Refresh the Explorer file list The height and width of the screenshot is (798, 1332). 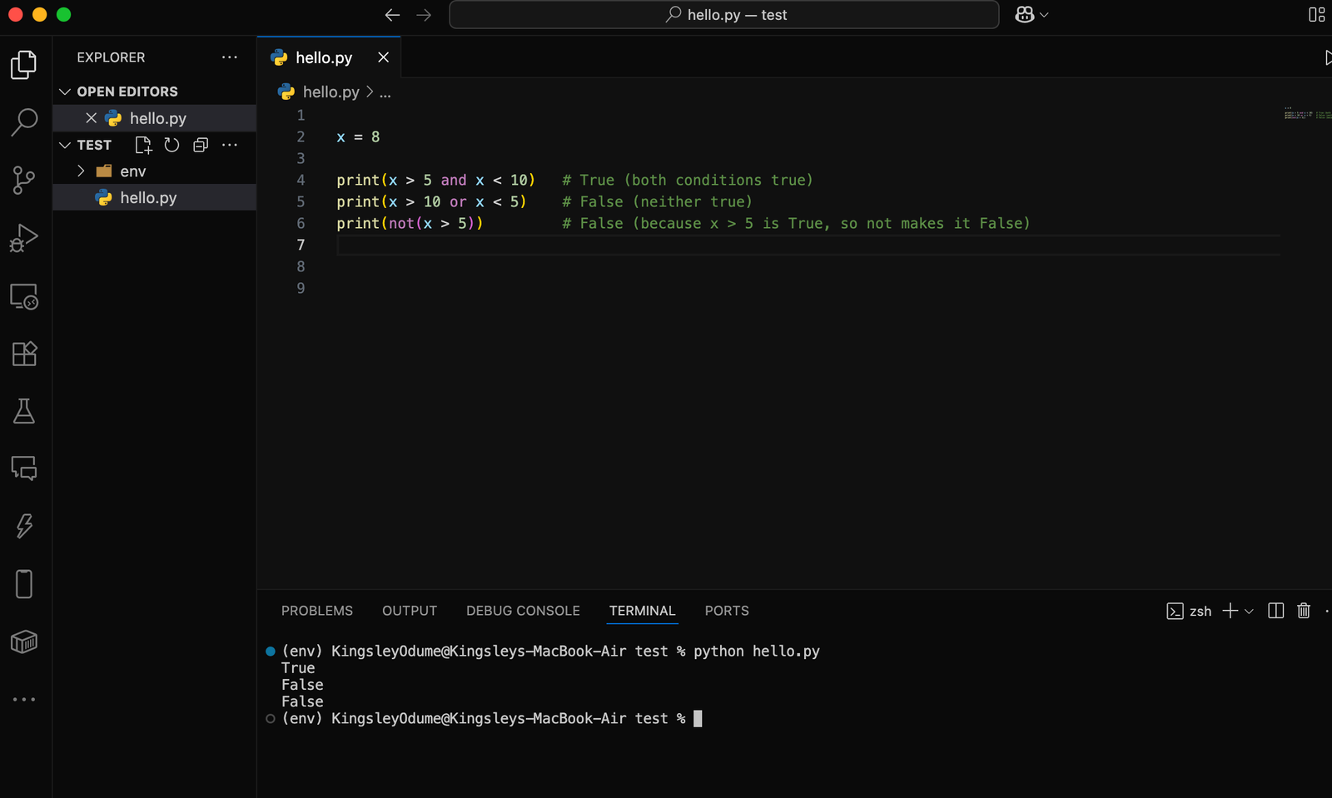click(171, 145)
